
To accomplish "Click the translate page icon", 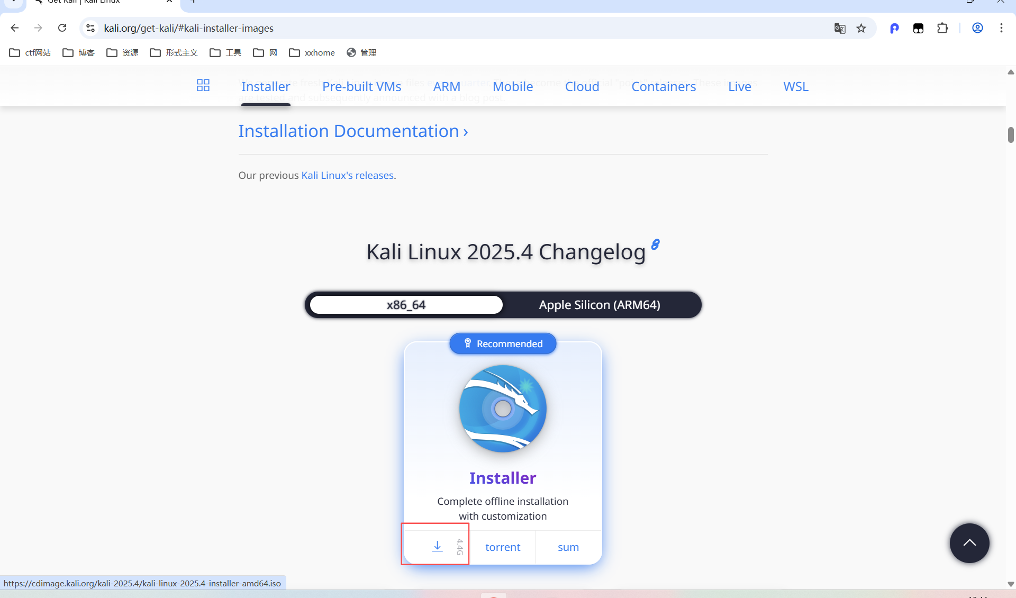I will (840, 28).
